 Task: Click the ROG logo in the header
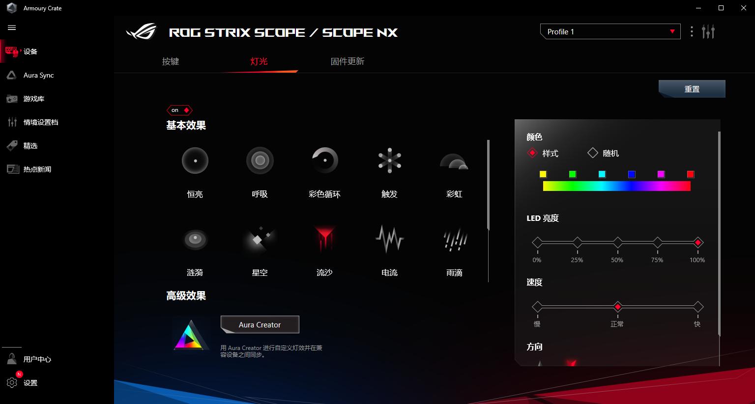(x=141, y=32)
